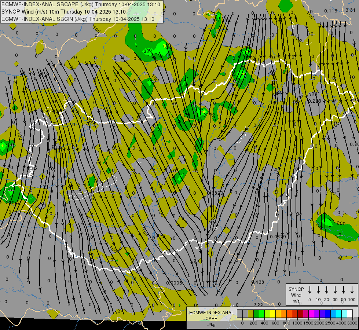This screenshot has width=359, height=330.
Task: Click the 50 m/s wind arrow in legend
Action: coord(344,290)
